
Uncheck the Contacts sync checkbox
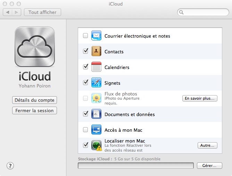tap(85, 52)
